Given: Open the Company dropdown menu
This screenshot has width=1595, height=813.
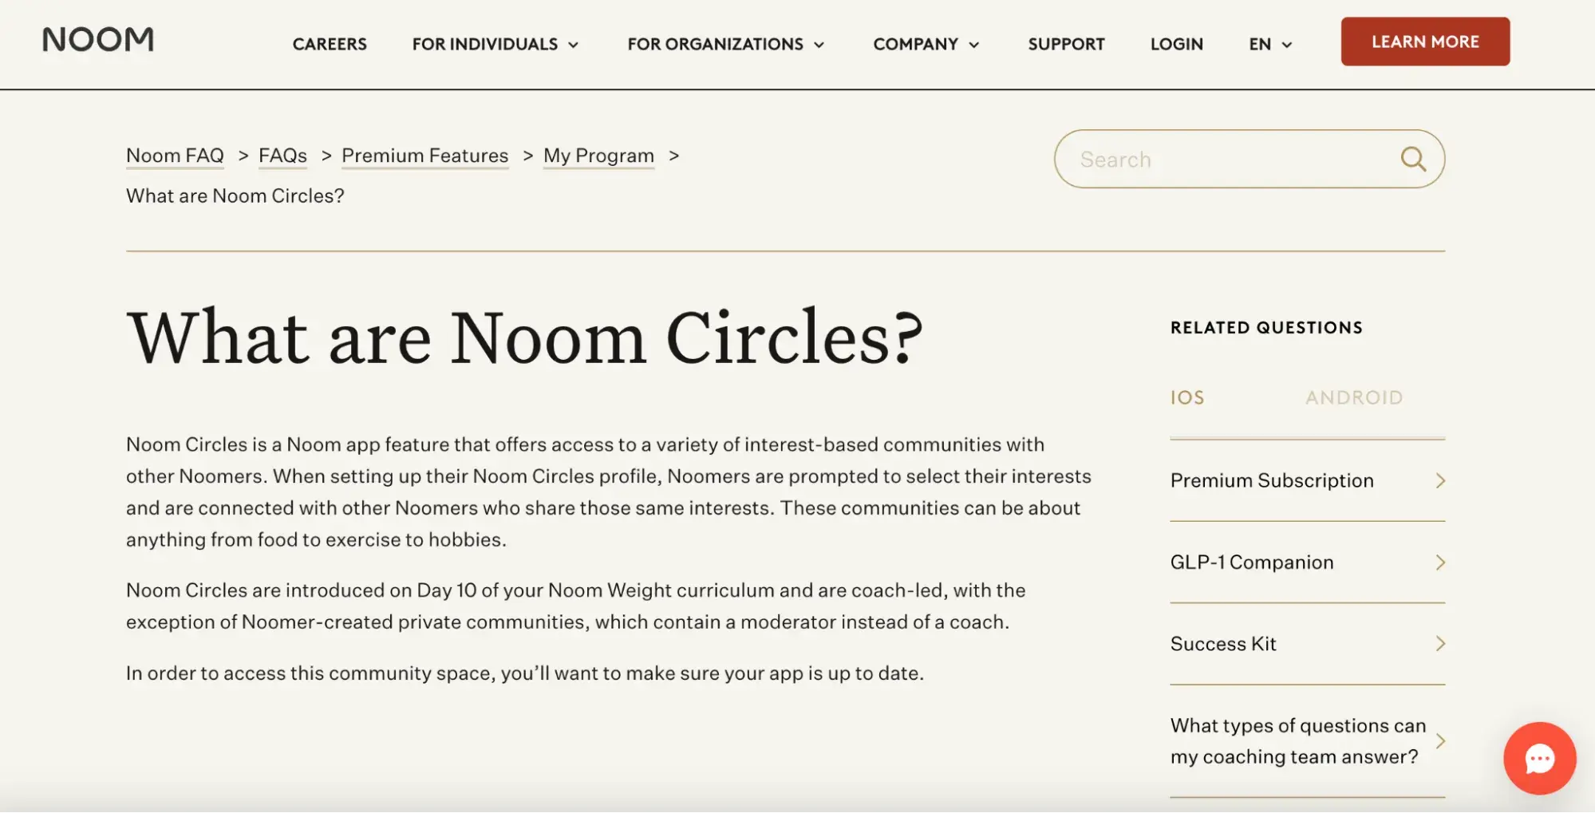Looking at the screenshot, I should [x=926, y=45].
